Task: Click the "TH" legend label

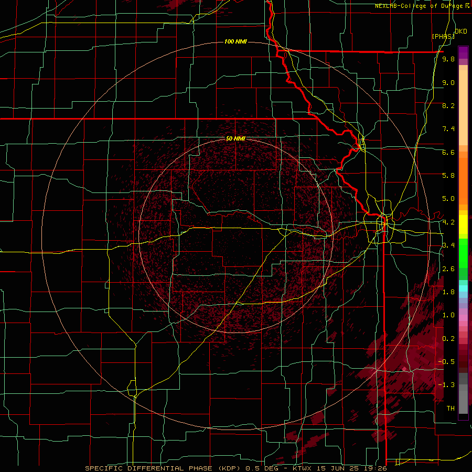Action: pos(450,409)
